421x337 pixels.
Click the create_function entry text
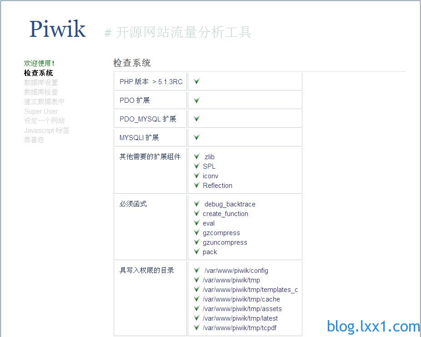pos(226,214)
